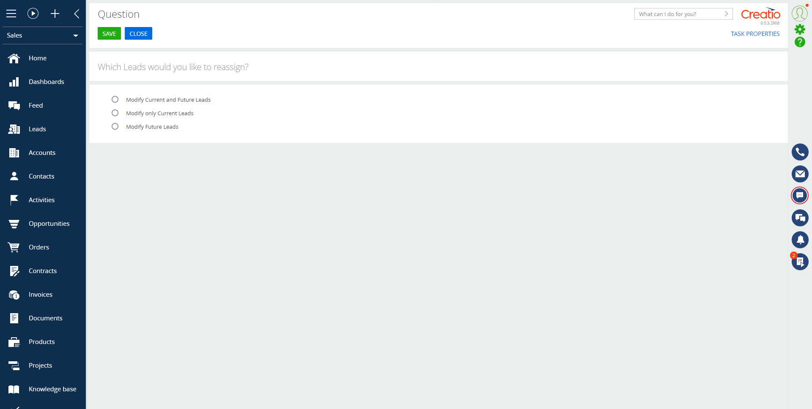Viewport: 812px width, 409px height.
Task: Open the hamburger main menu
Action: coord(11,14)
